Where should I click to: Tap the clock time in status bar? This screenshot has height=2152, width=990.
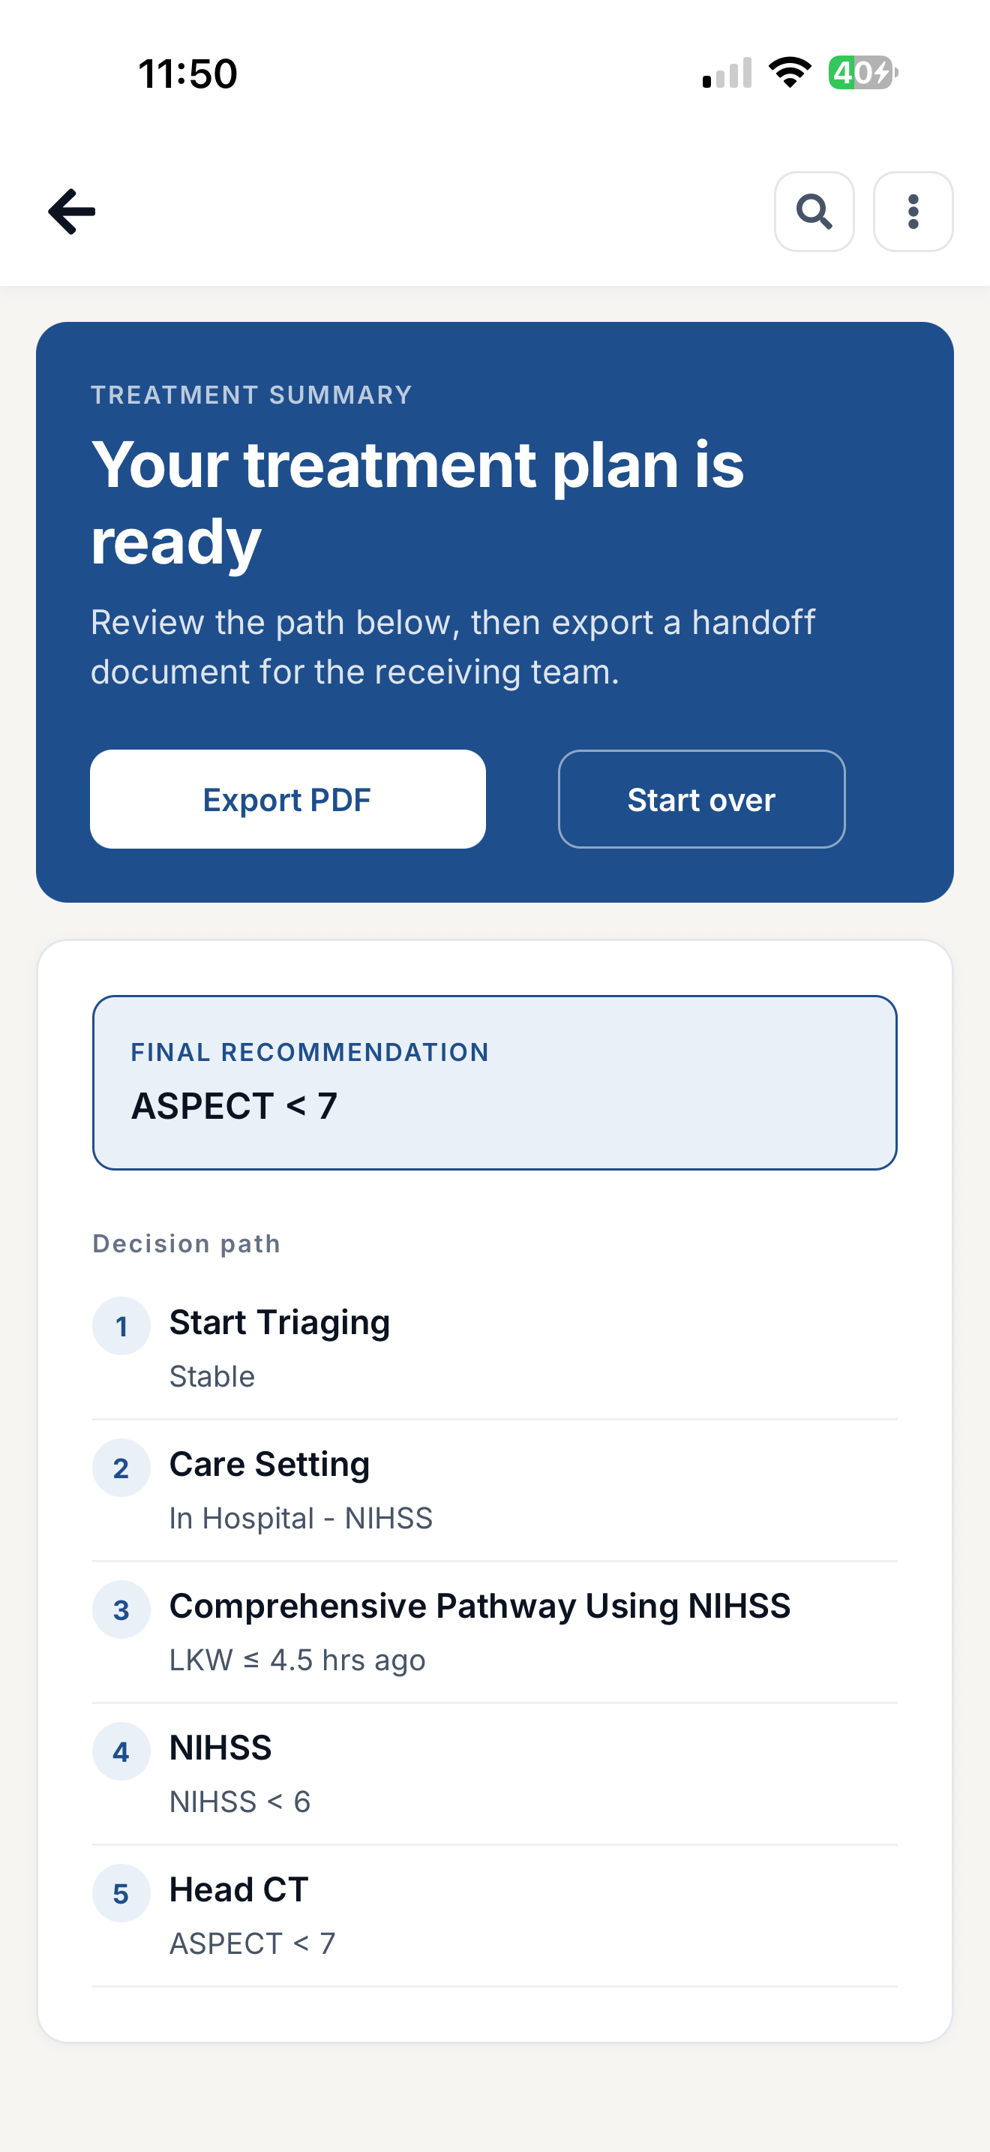[x=187, y=74]
